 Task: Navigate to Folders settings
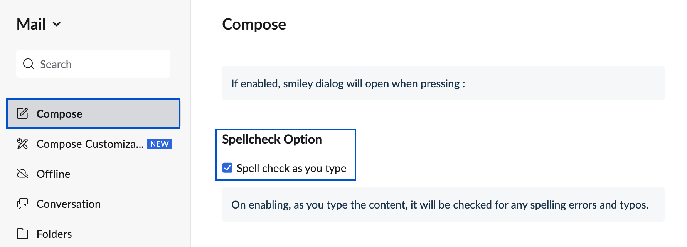(x=54, y=234)
